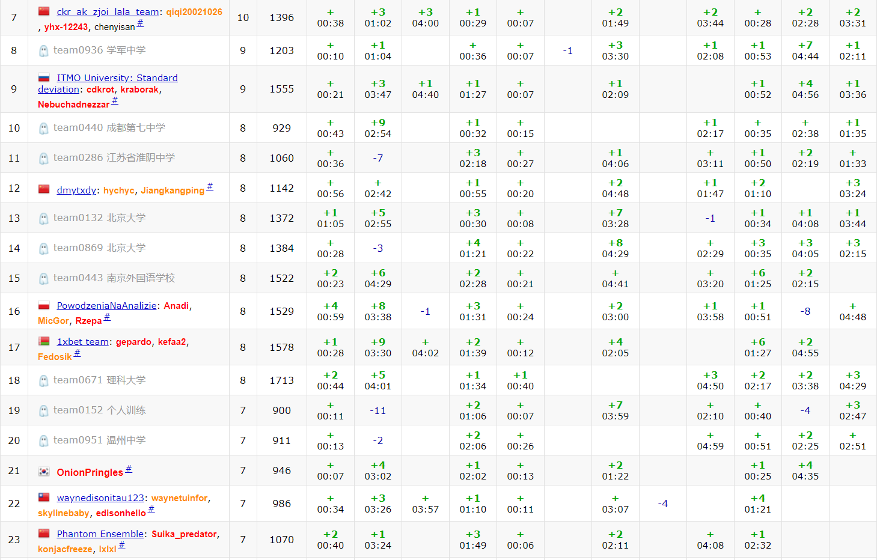Open the dmytxdy team link
The image size is (877, 560).
tap(76, 190)
